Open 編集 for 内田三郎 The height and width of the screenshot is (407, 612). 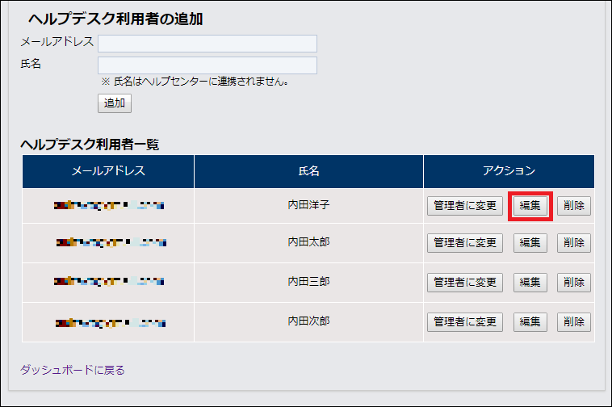pyautogui.click(x=530, y=283)
